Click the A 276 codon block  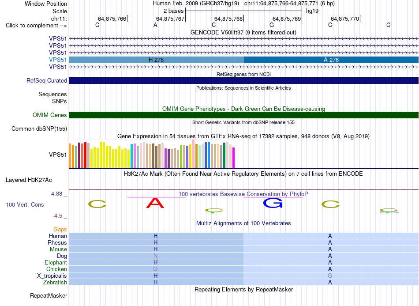(331, 60)
